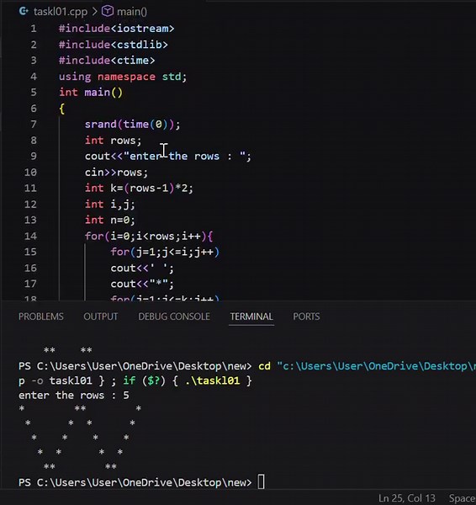Select the TERMINAL tab
The width and height of the screenshot is (476, 505).
251,316
